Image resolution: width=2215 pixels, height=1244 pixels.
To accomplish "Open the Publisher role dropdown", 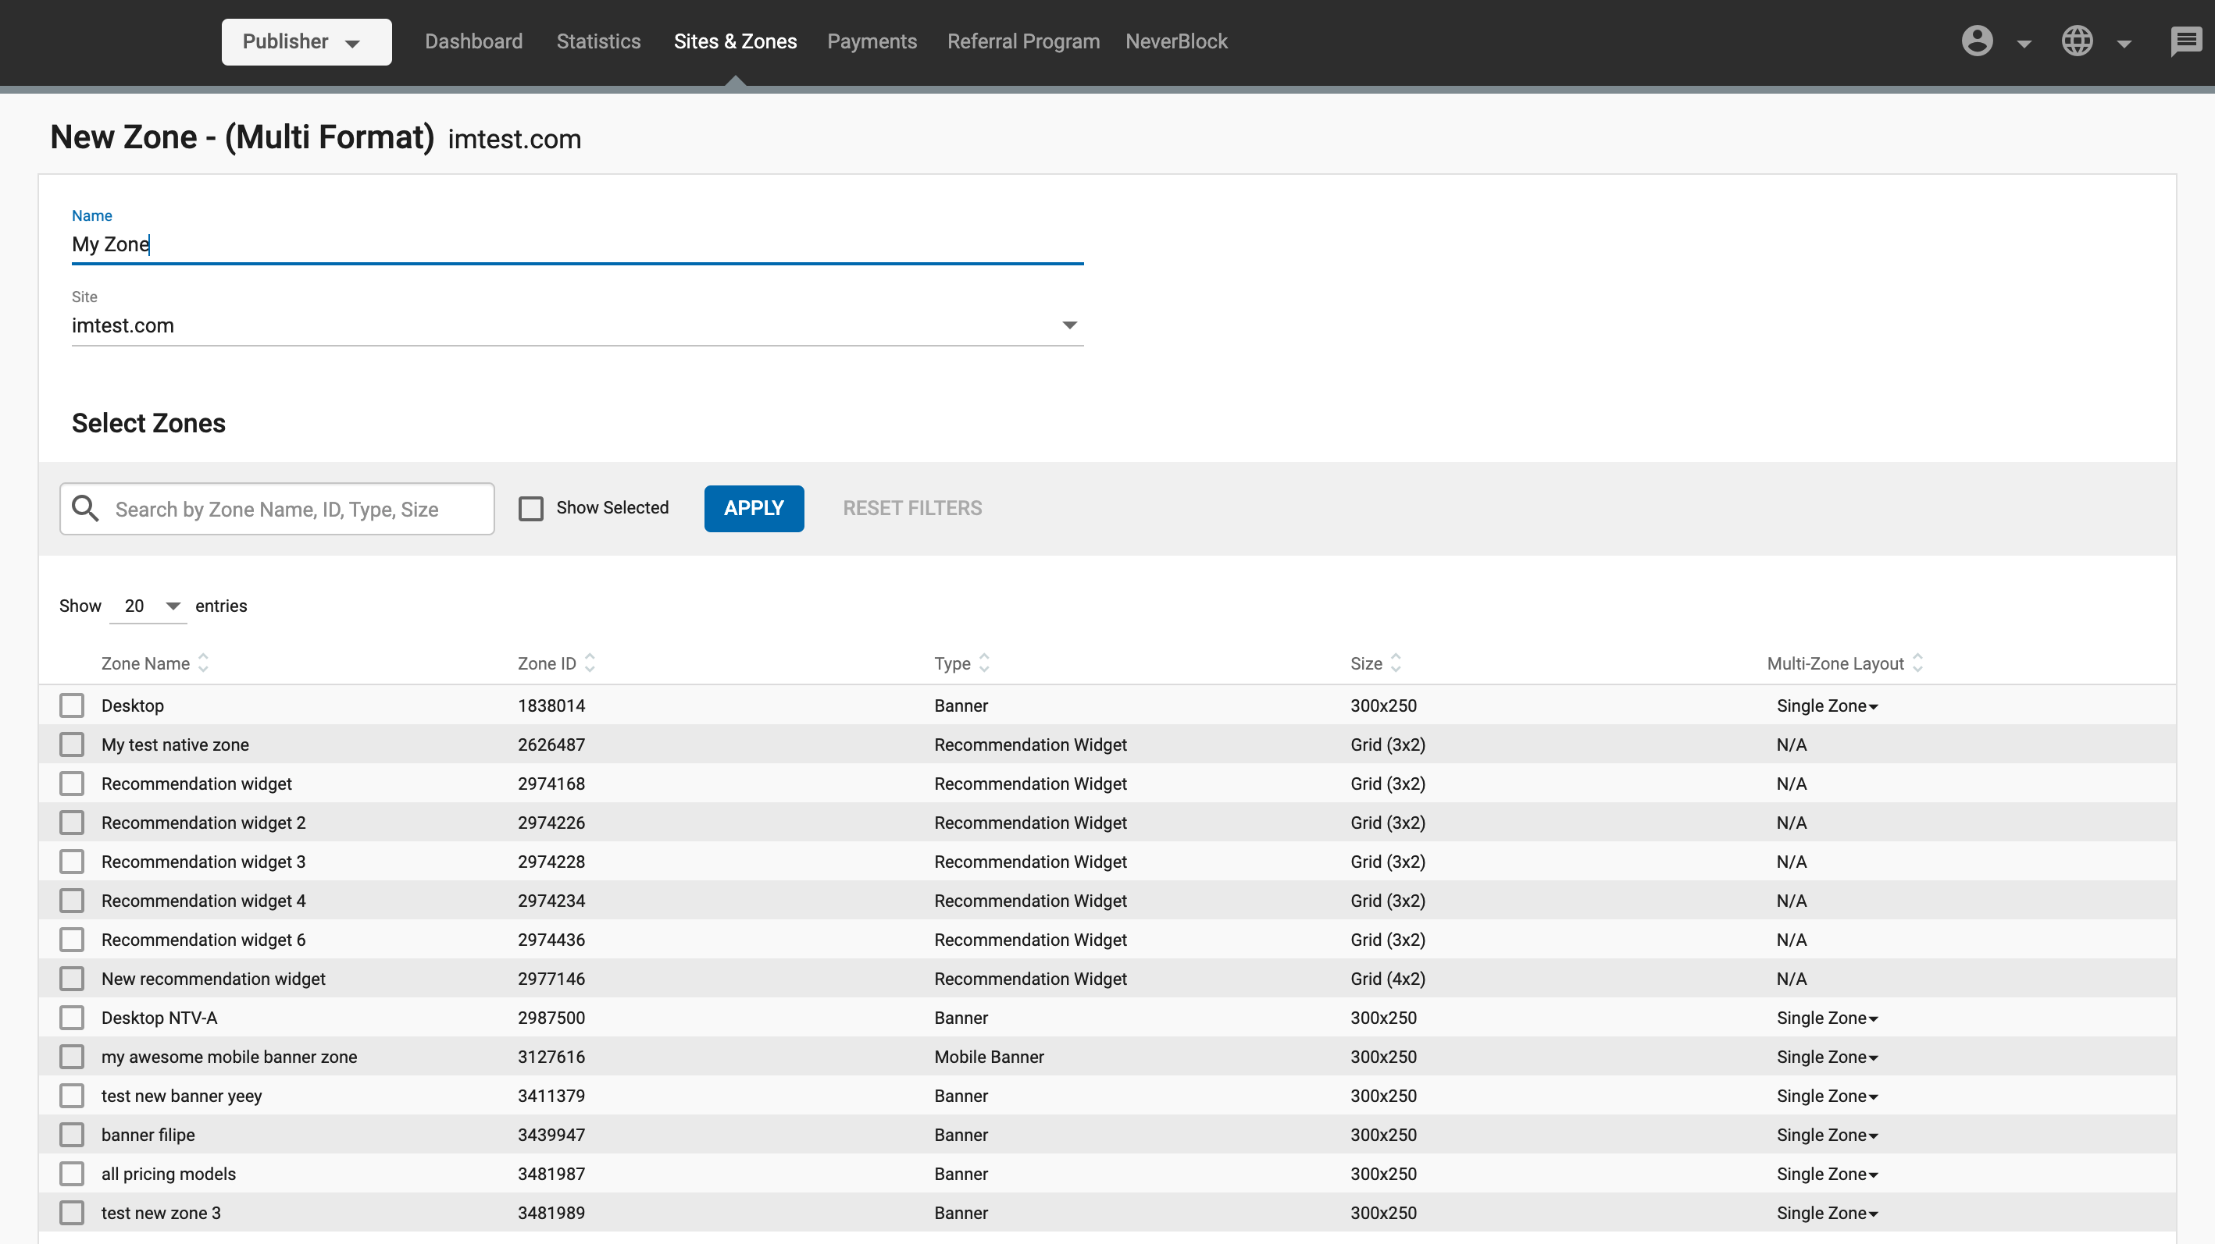I will [306, 41].
